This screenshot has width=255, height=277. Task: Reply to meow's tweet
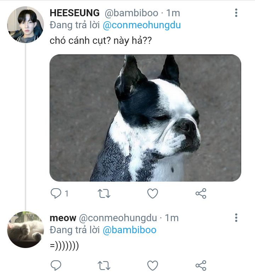click(56, 265)
